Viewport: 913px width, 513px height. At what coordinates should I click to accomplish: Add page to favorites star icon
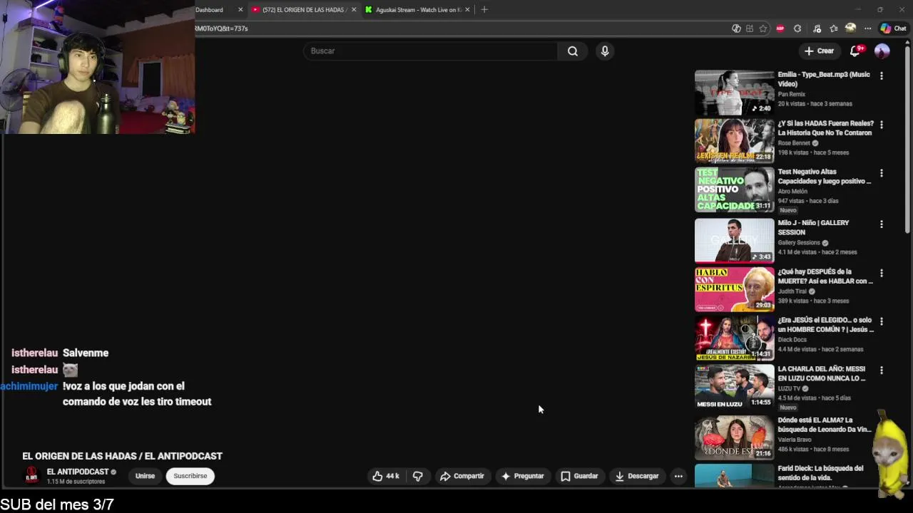tap(763, 28)
